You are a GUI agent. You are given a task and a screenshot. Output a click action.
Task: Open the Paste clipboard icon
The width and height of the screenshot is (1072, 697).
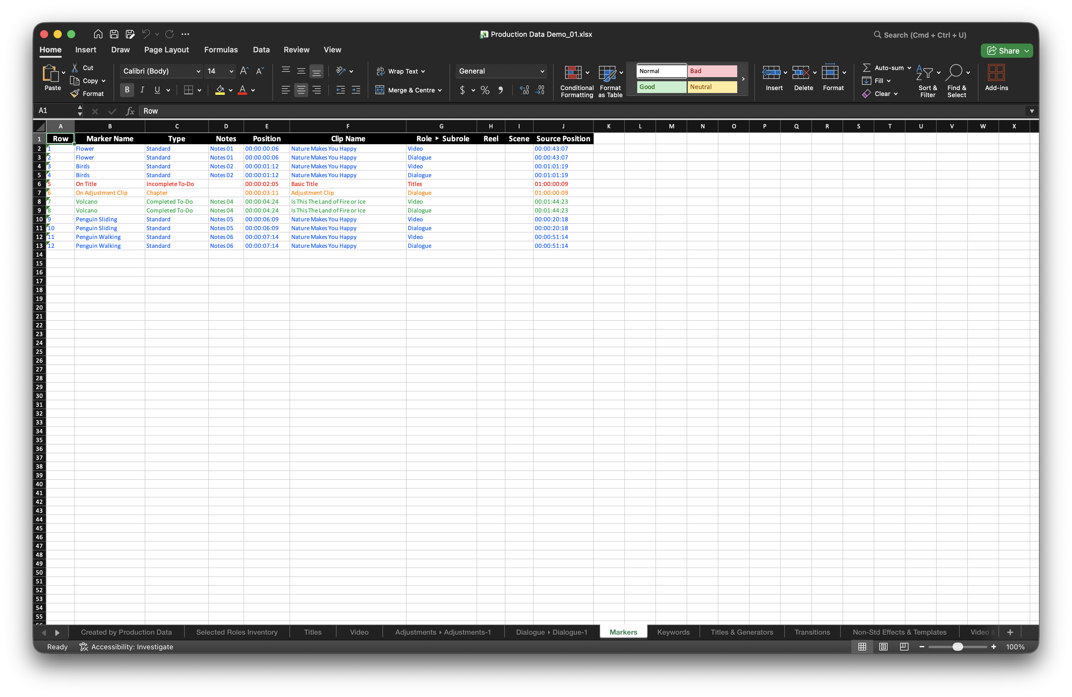[x=50, y=74]
